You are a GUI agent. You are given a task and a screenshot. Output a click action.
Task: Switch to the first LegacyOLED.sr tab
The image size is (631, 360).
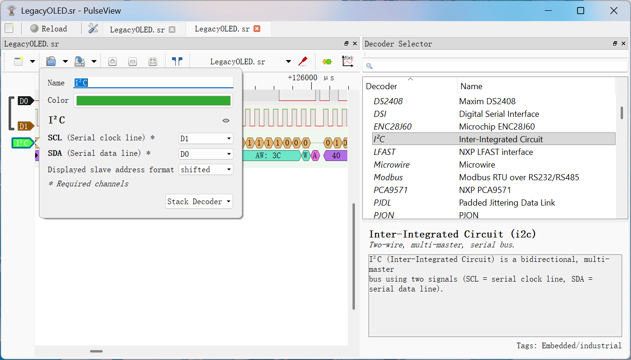click(137, 29)
